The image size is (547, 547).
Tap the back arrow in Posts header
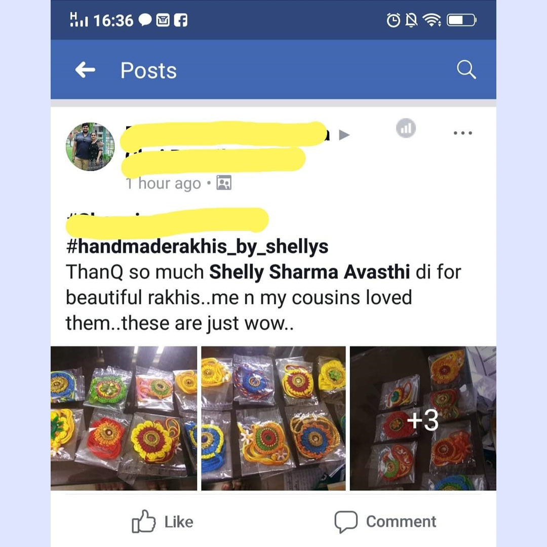(85, 70)
